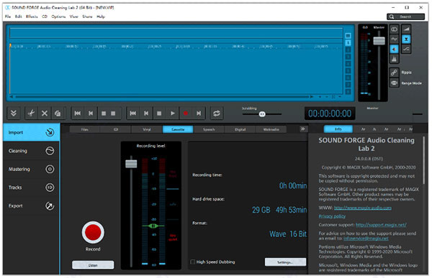Switch to the Digital import tab
The height and width of the screenshot is (278, 432).
(x=240, y=129)
